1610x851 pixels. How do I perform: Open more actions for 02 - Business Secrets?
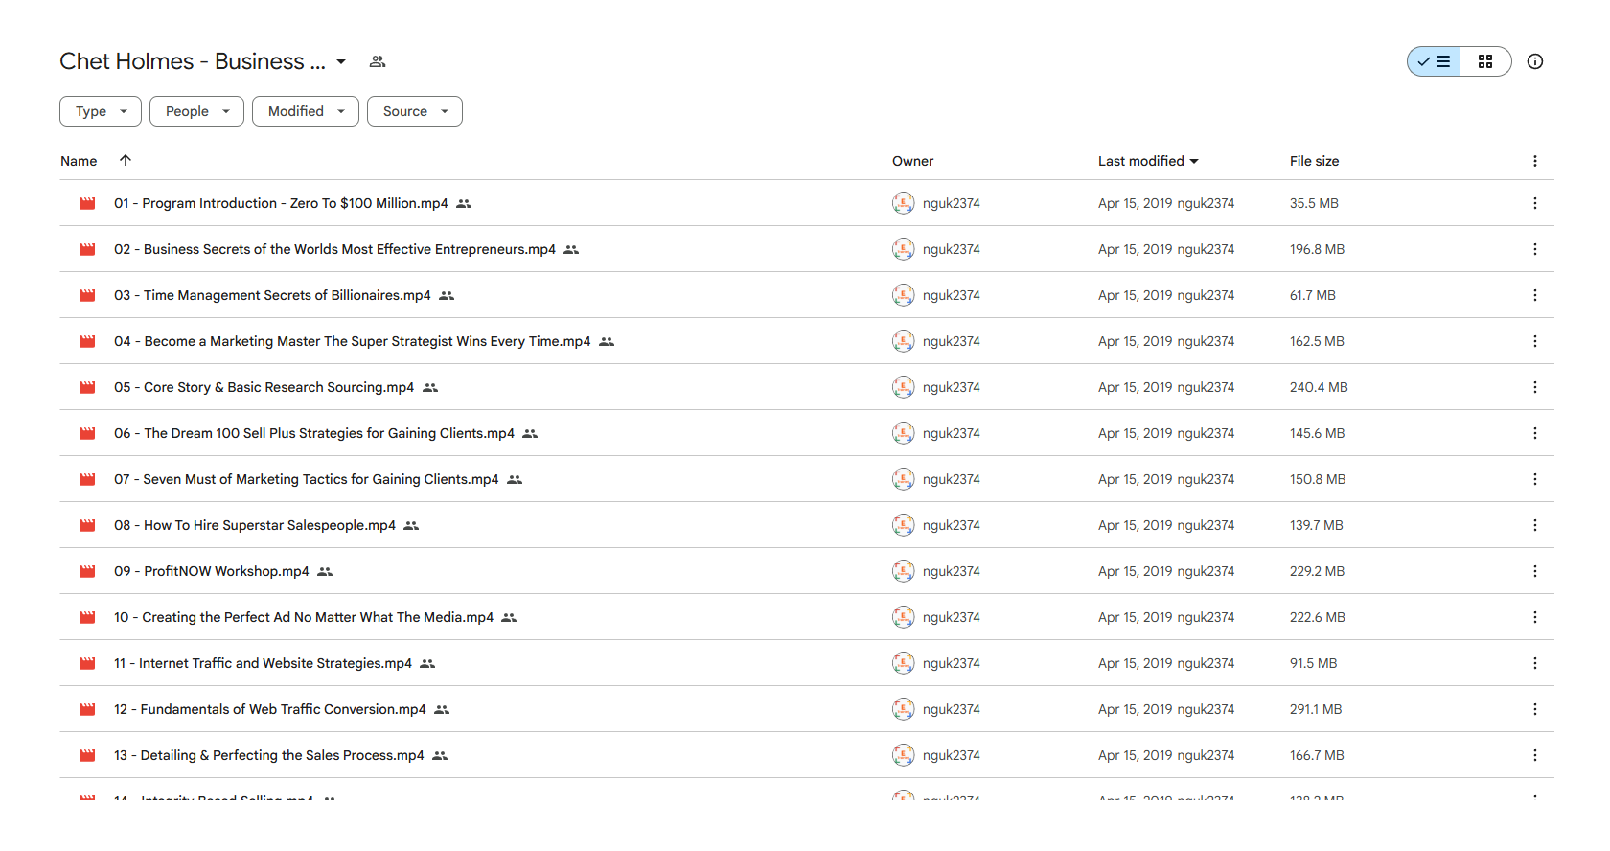tap(1535, 249)
